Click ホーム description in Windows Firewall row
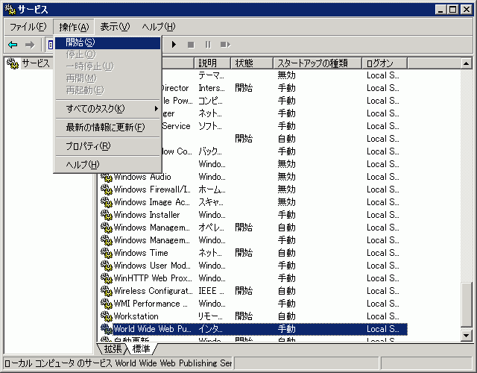477x373 pixels. (x=212, y=189)
